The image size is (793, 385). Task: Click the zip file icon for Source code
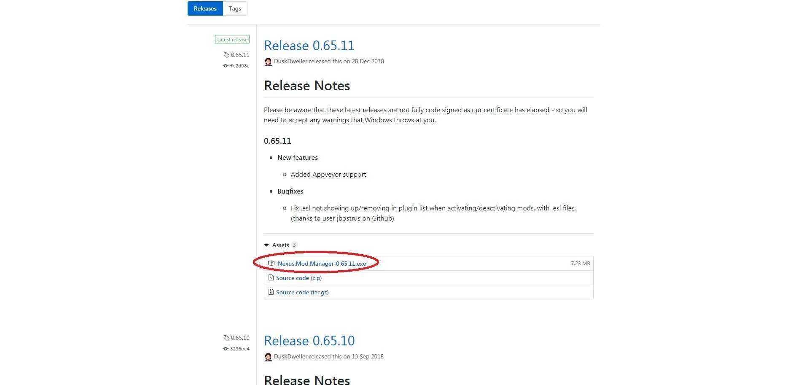271,278
